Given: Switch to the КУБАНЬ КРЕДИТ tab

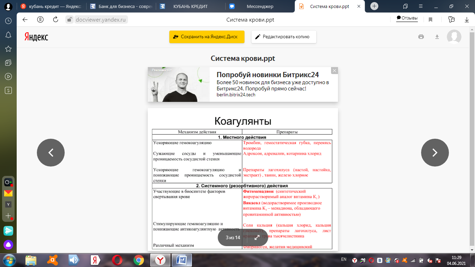Looking at the screenshot, I should [x=190, y=6].
